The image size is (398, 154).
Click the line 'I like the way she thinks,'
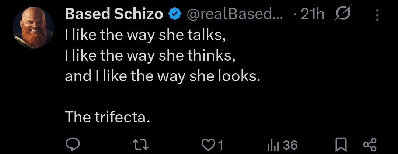[150, 56]
